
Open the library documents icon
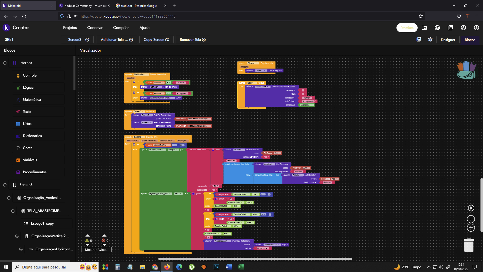(450, 28)
